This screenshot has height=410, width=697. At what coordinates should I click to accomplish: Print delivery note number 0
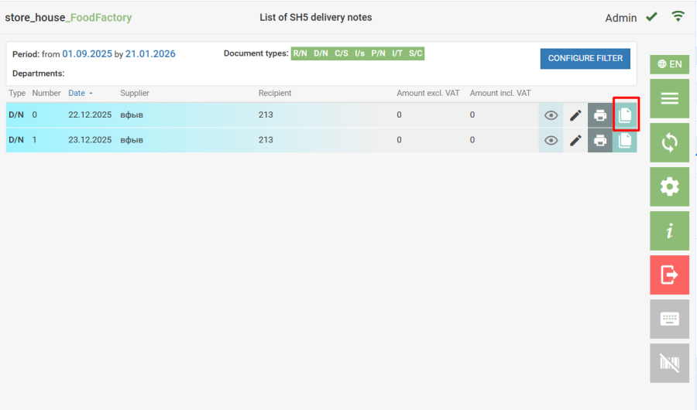(600, 115)
